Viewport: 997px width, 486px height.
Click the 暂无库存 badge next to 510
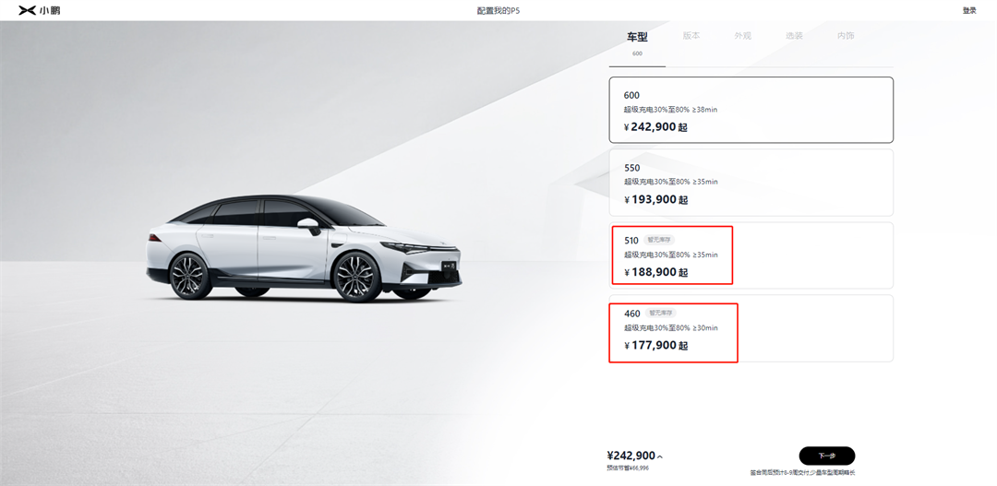coord(659,240)
